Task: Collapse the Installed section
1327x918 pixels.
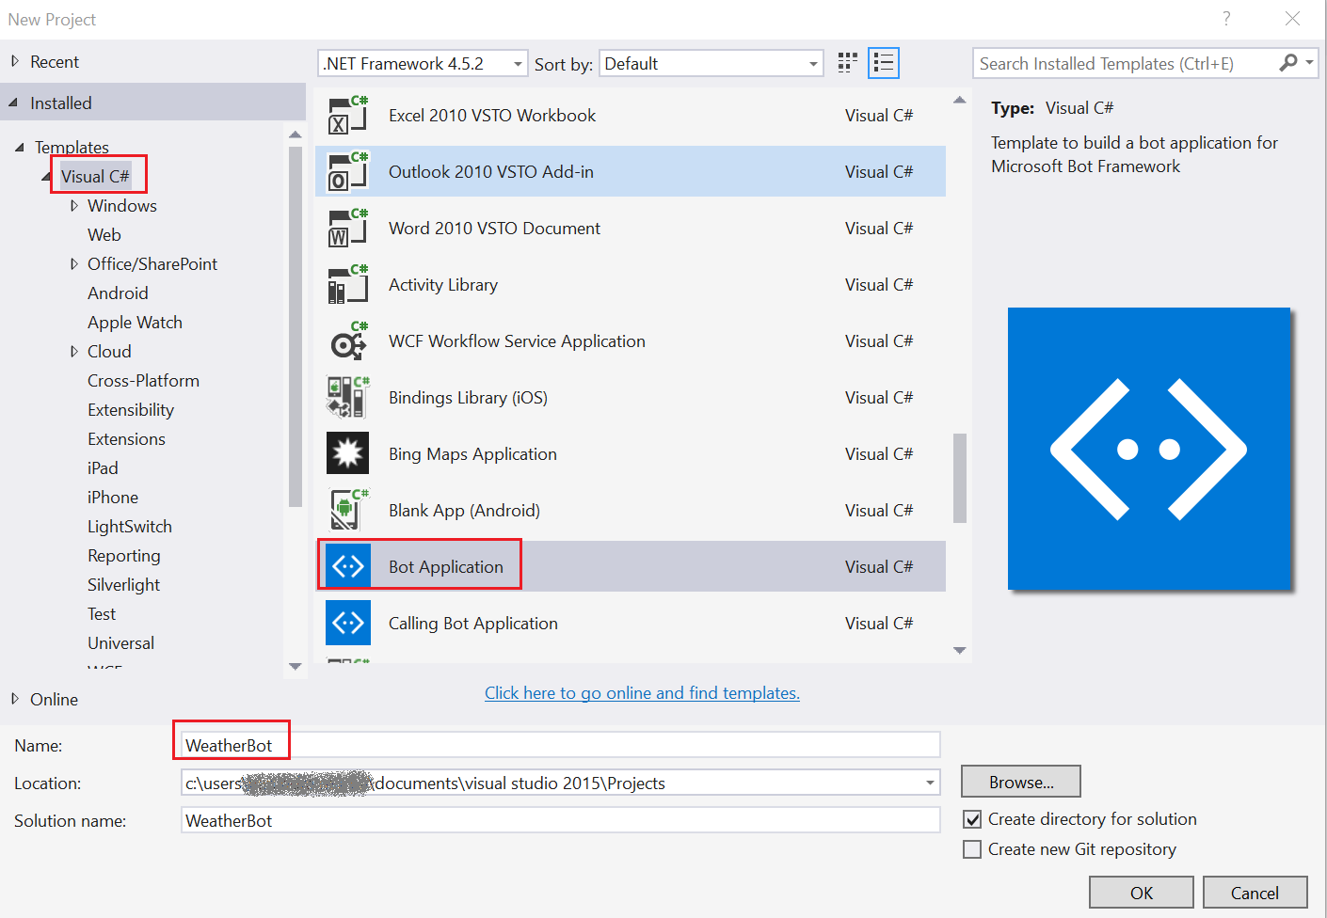Action: pos(13,103)
